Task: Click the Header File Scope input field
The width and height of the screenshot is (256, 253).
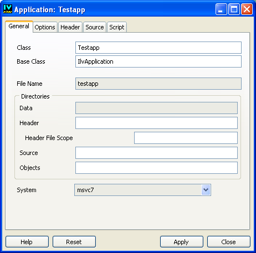Action: pos(186,138)
